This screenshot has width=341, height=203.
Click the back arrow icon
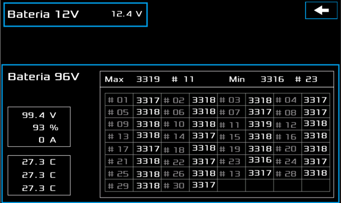[x=321, y=10]
